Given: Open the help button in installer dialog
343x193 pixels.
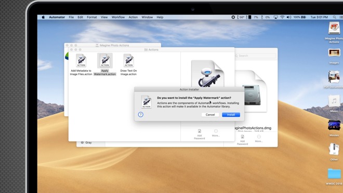Looking at the screenshot, I should 141,115.
